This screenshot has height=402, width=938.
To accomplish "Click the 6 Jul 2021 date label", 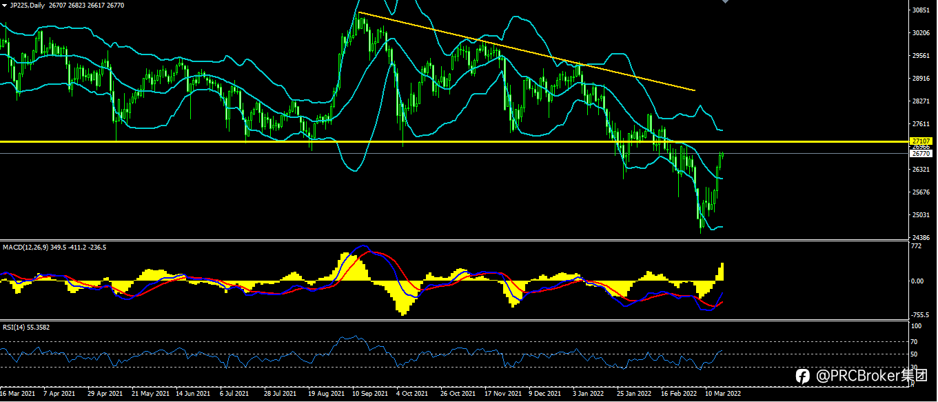I will point(234,394).
